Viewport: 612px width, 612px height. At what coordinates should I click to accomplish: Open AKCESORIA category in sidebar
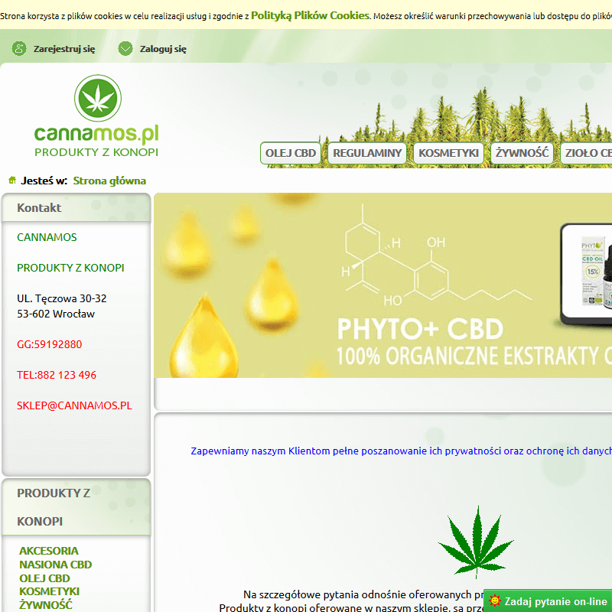tap(49, 551)
